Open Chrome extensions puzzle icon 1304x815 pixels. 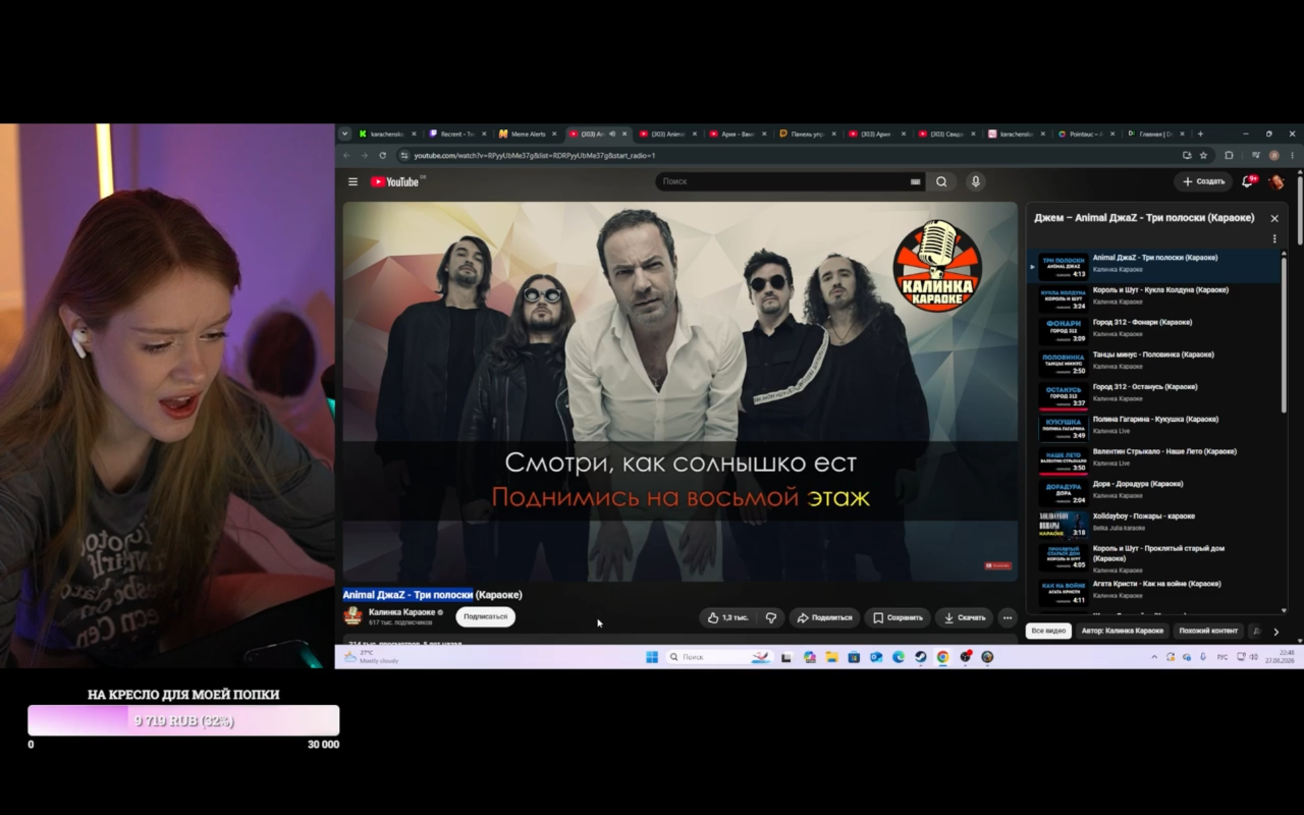point(1229,156)
